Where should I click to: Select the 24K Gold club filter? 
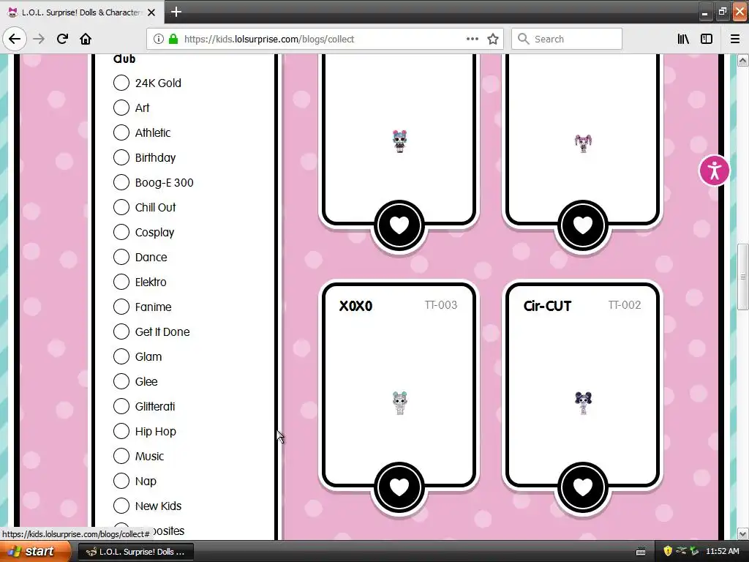[121, 83]
